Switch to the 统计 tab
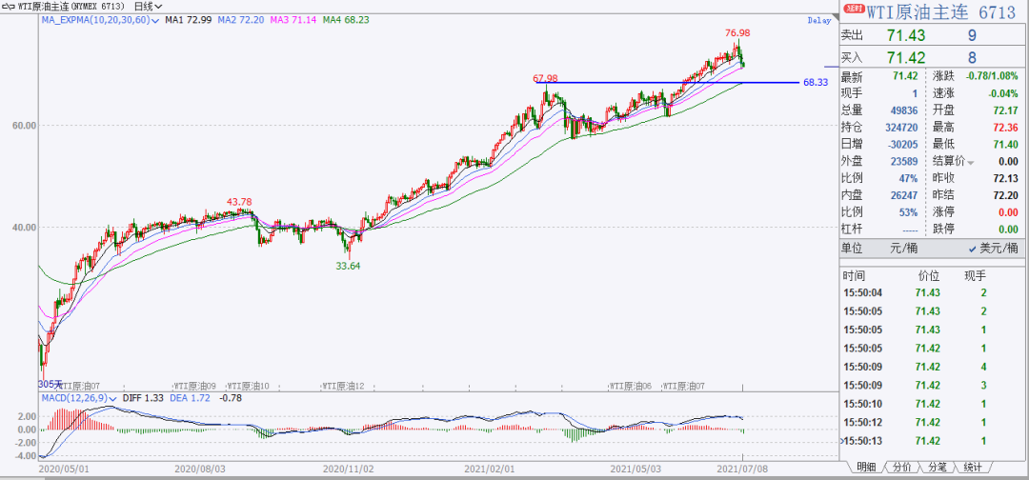This screenshot has height=480, width=1029. click(973, 467)
